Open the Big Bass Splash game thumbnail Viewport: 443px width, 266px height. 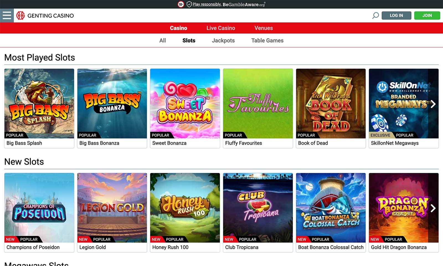click(x=39, y=103)
